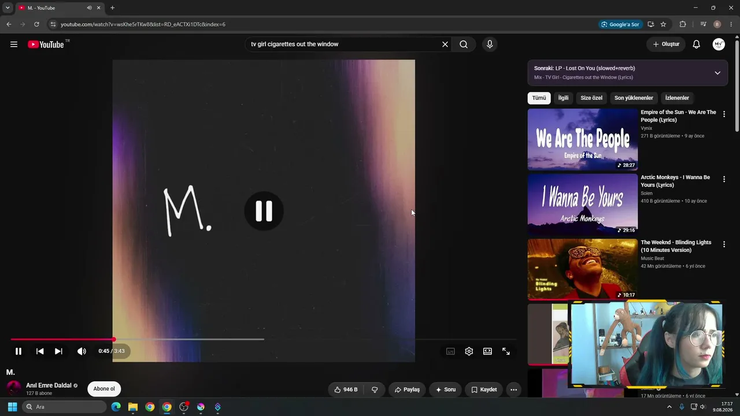The width and height of the screenshot is (740, 416).
Task: Open the Chrome three-dot menu
Action: pos(731,24)
